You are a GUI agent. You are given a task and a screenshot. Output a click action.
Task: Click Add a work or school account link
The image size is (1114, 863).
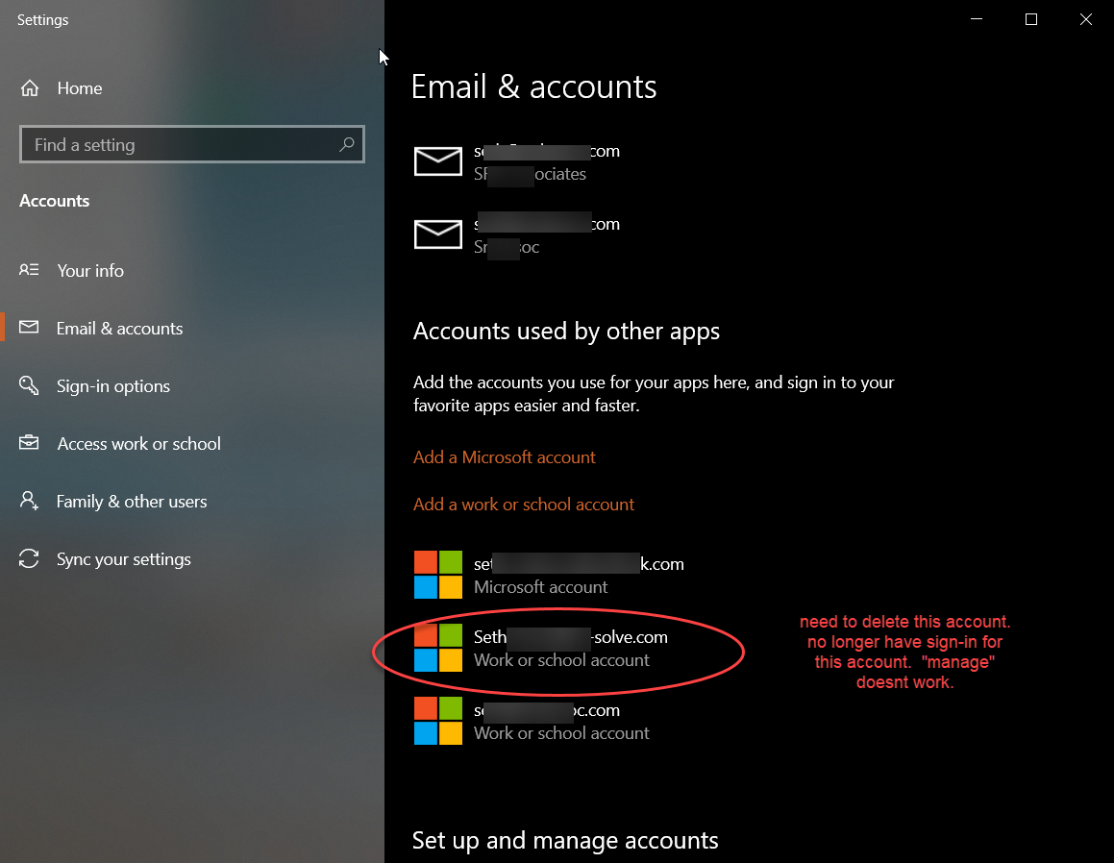coord(524,505)
